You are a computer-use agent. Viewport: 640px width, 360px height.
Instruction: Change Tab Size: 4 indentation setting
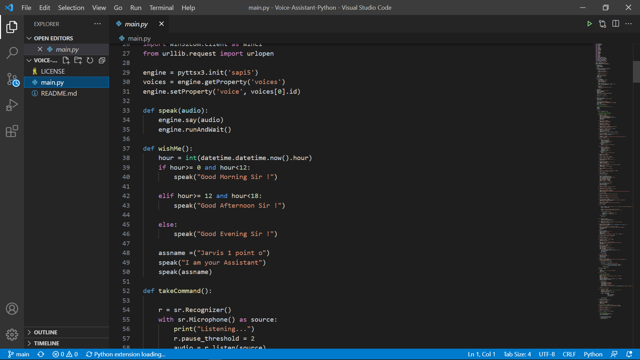(517, 354)
